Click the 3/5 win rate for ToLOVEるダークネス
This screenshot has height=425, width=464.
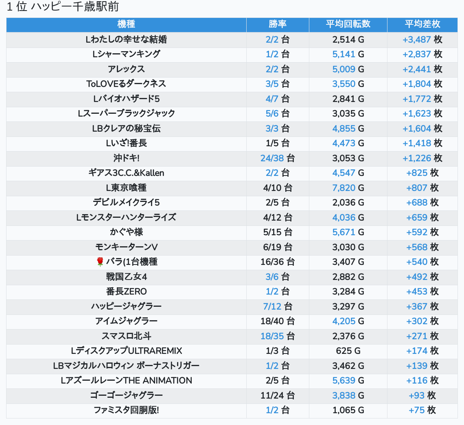point(272,84)
